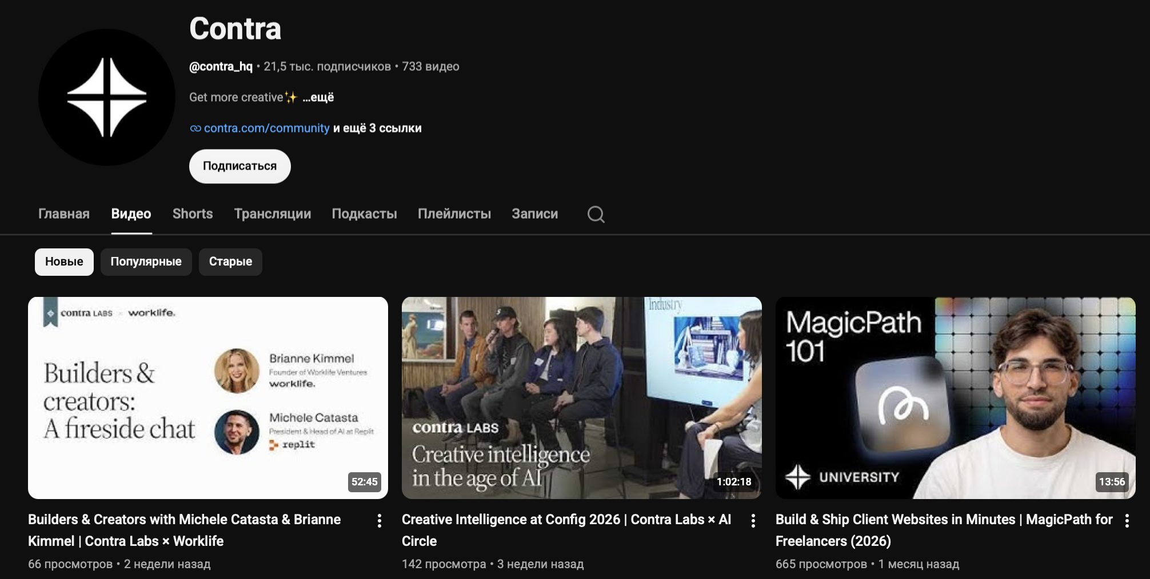
Task: View the Плейлисты tab
Action: tap(454, 214)
